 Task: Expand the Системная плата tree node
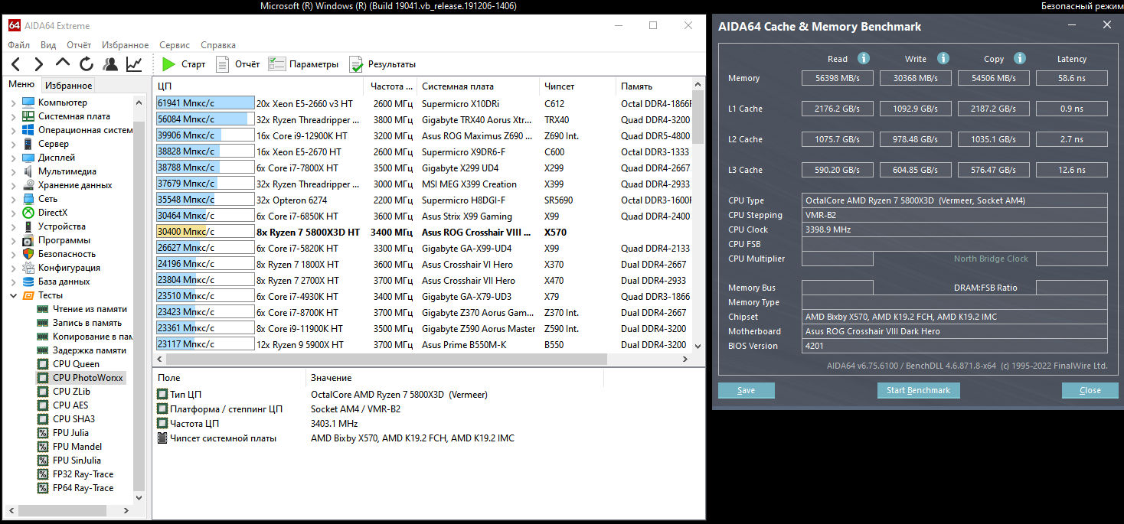pos(13,116)
